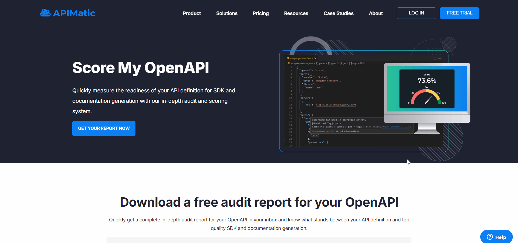Image resolution: width=518 pixels, height=243 pixels.
Task: Click the Score My OpenAPI heading
Action: pyautogui.click(x=141, y=68)
